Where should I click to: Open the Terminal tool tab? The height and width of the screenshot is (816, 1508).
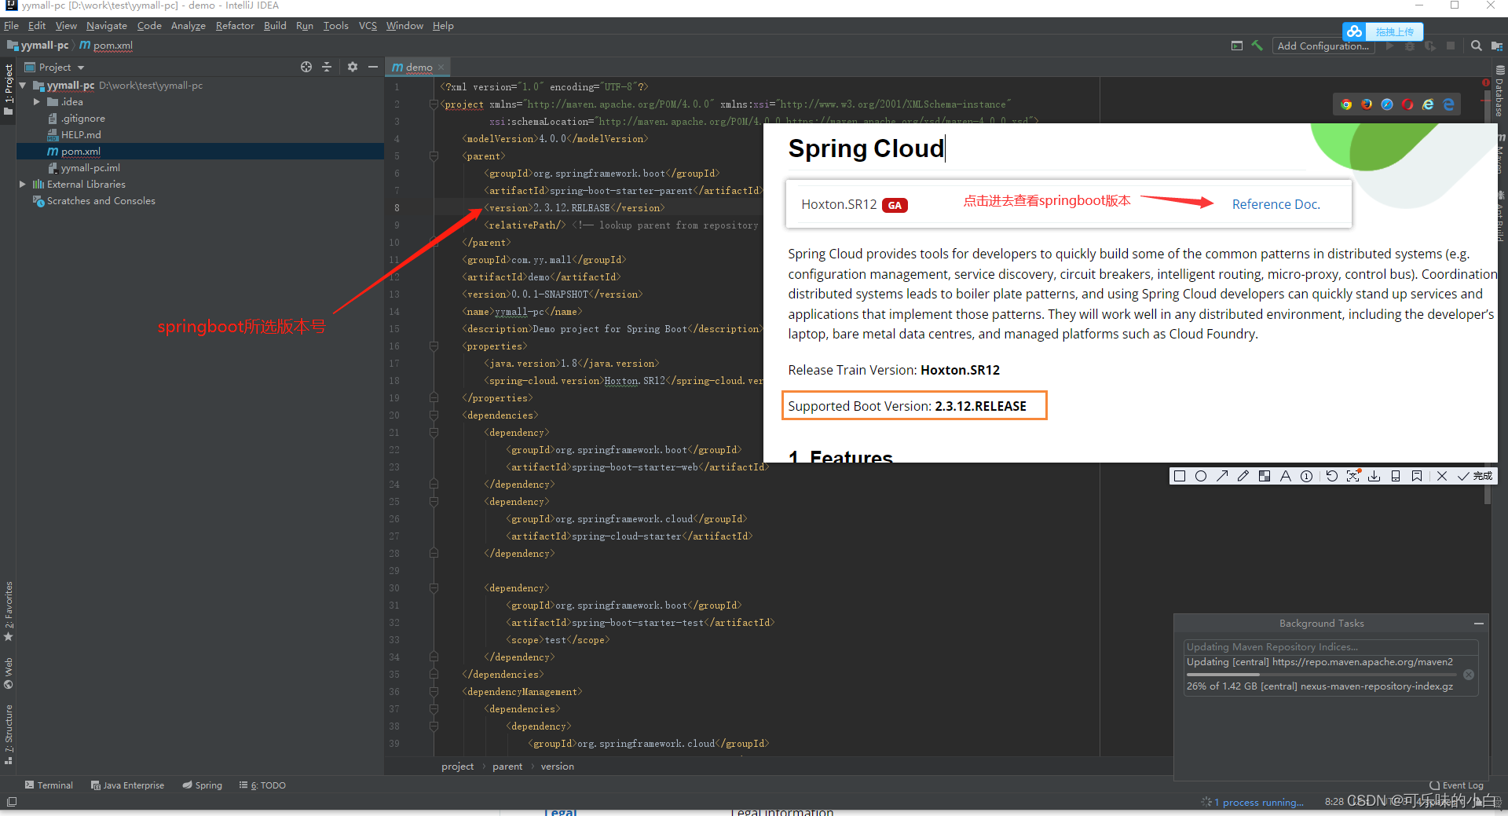49,785
